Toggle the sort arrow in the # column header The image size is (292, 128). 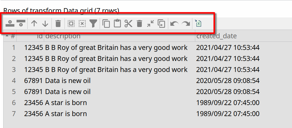pos(7,36)
